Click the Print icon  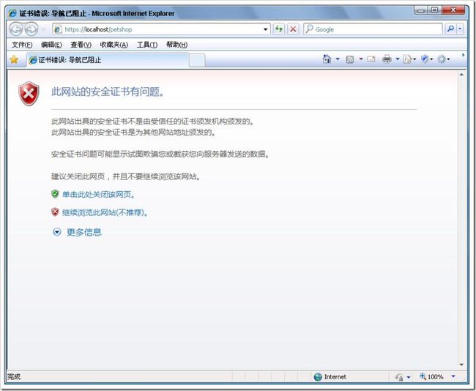(x=387, y=59)
